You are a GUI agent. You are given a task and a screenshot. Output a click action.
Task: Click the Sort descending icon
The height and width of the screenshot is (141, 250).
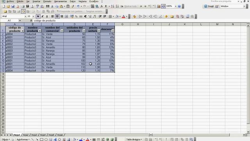tap(117, 6)
